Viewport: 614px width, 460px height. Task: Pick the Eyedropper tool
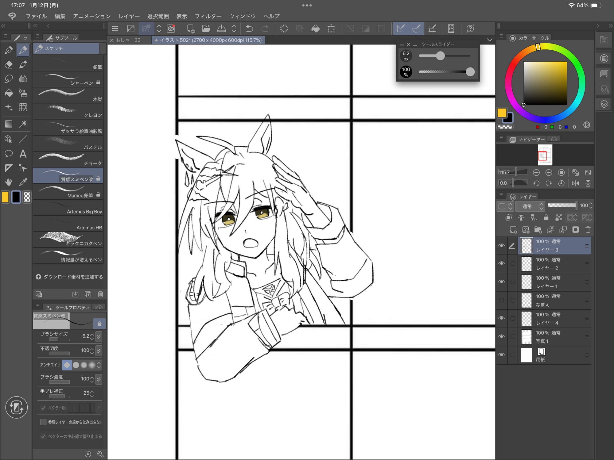(x=23, y=182)
